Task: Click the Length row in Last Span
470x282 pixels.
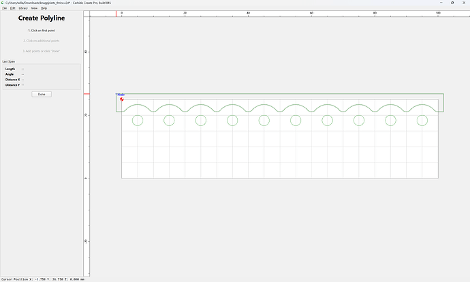Action: (42, 69)
